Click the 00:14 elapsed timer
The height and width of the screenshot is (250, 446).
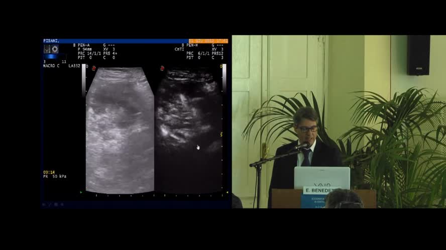[49, 172]
